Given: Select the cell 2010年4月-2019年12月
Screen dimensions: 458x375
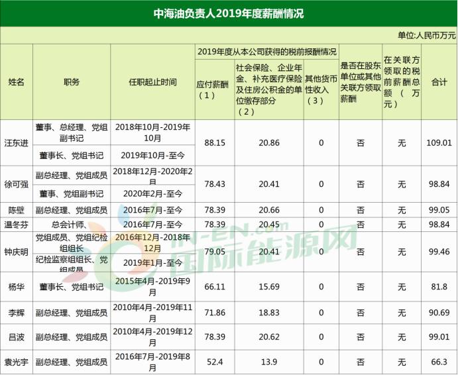Looking at the screenshot, I should coord(152,337).
